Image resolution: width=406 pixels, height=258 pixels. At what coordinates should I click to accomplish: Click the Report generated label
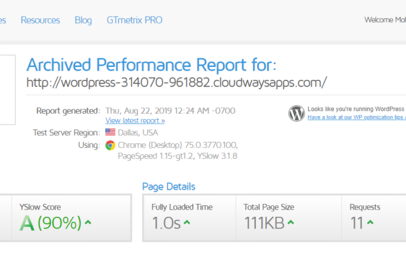click(x=68, y=111)
